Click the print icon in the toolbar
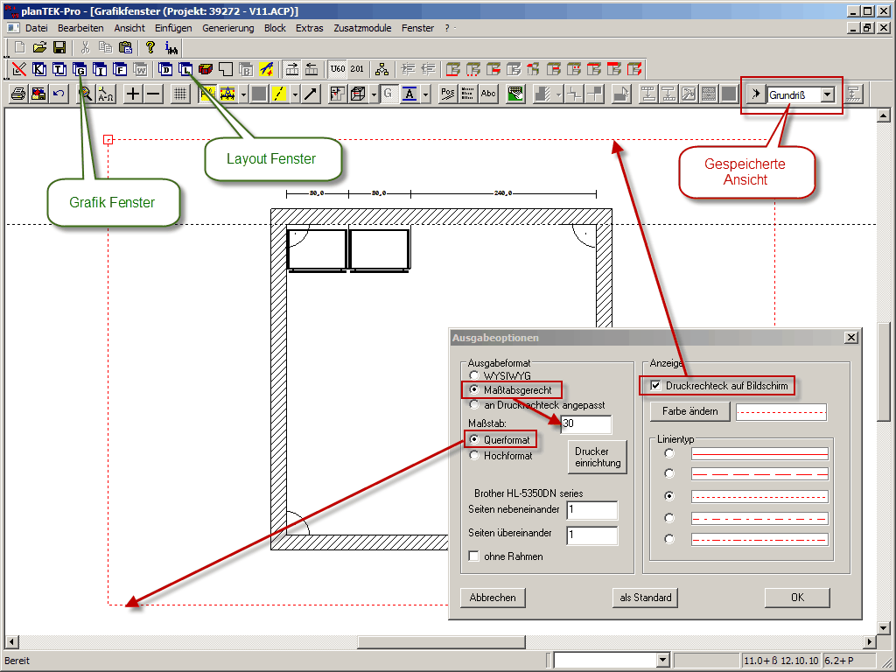Screen dimensions: 896x672 tap(17, 94)
